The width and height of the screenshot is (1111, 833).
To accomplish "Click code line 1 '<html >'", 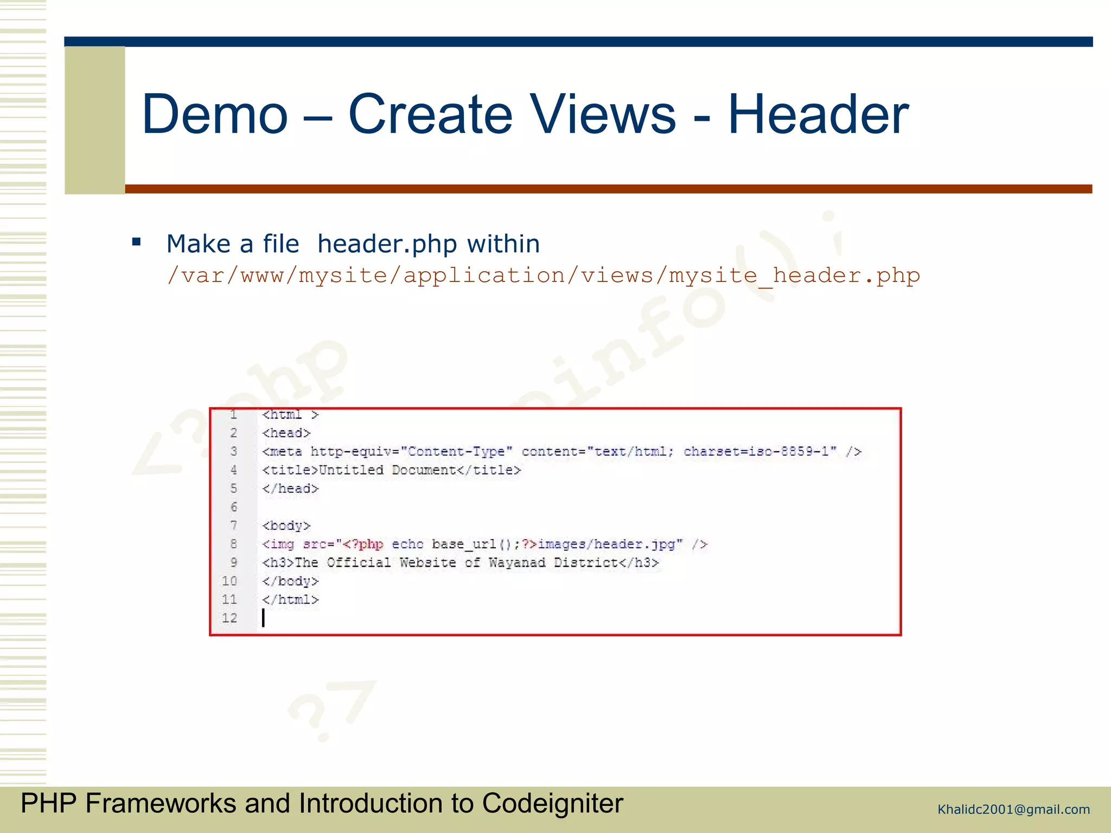I will (291, 415).
